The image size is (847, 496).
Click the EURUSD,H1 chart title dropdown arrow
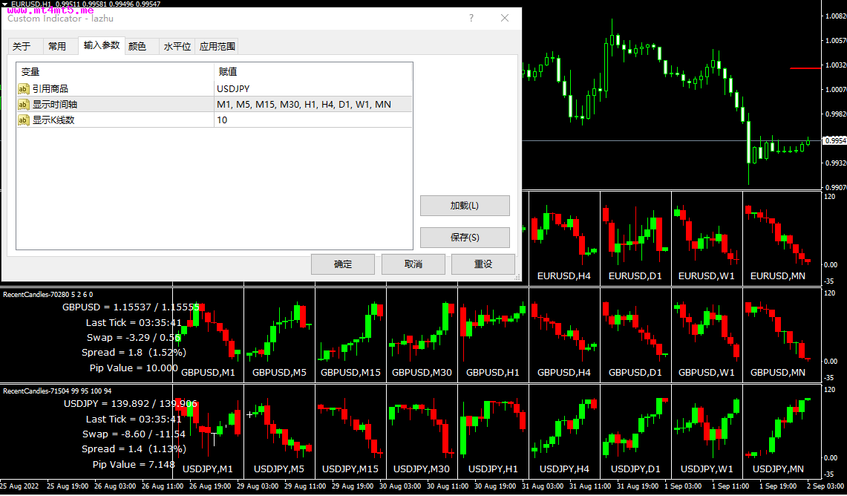[x=5, y=4]
